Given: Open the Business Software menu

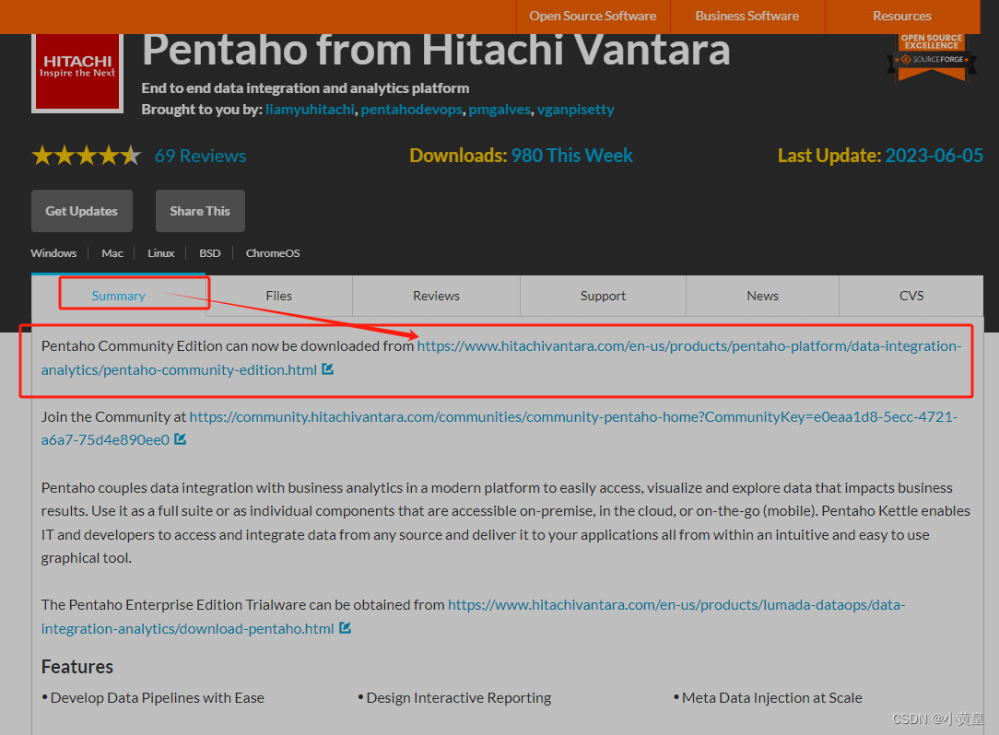Looking at the screenshot, I should click(747, 16).
